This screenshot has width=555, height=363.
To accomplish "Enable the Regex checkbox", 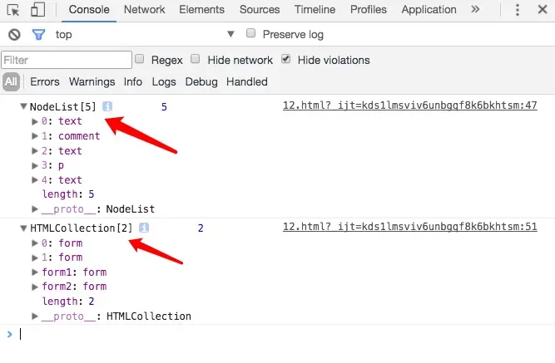I will point(140,59).
